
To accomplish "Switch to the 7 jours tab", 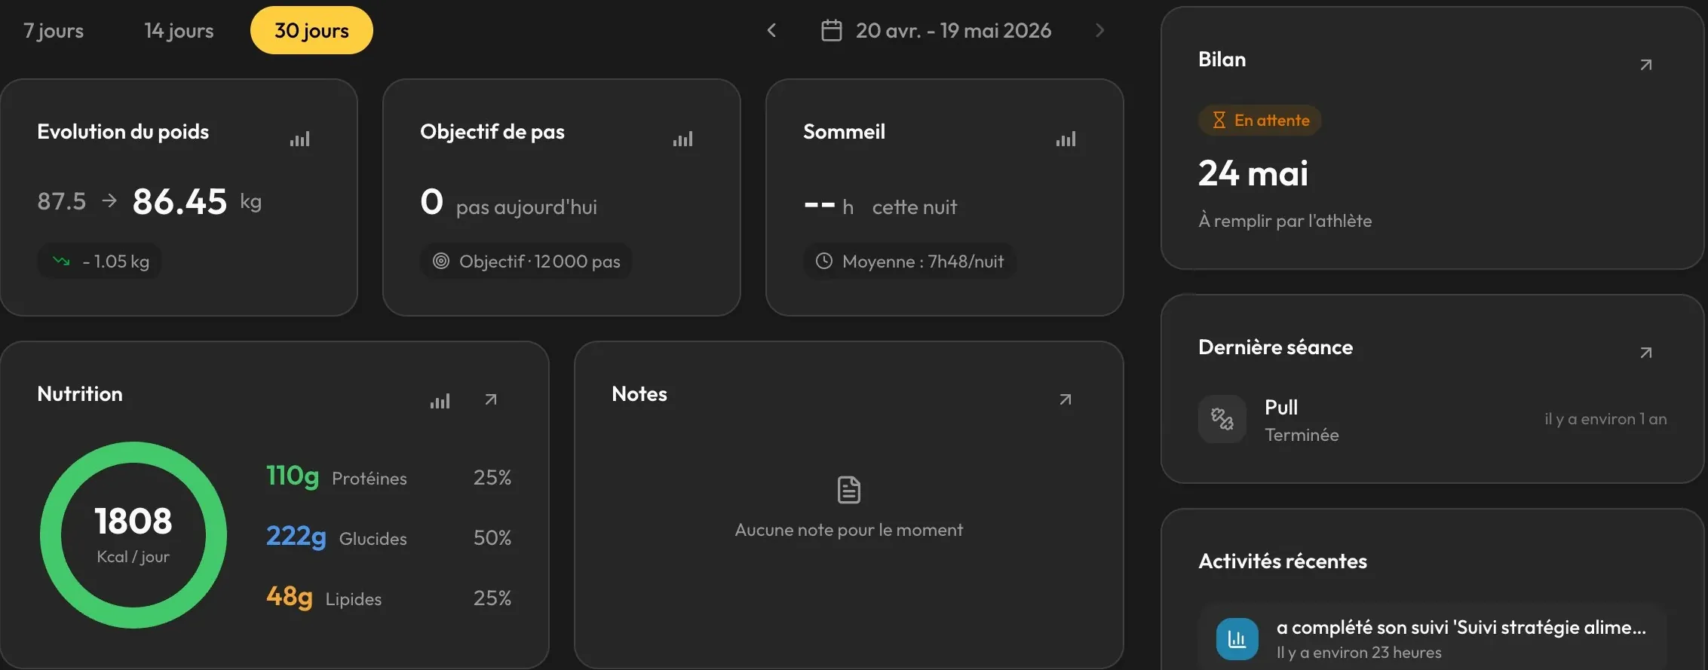I will pyautogui.click(x=54, y=30).
